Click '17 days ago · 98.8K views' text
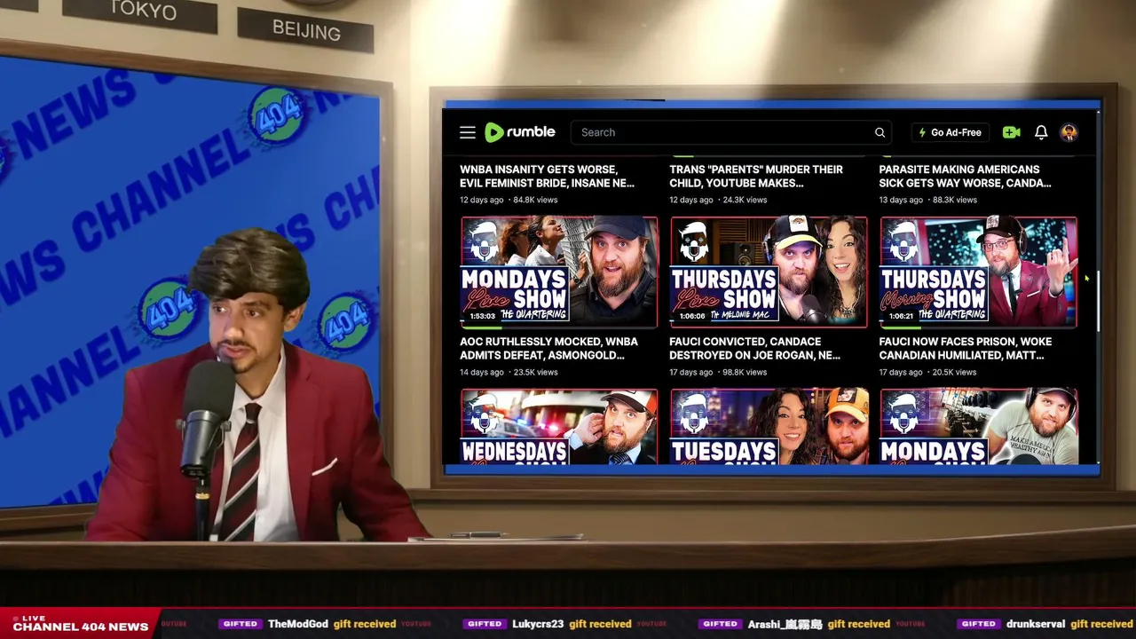Image resolution: width=1136 pixels, height=639 pixels. (719, 372)
